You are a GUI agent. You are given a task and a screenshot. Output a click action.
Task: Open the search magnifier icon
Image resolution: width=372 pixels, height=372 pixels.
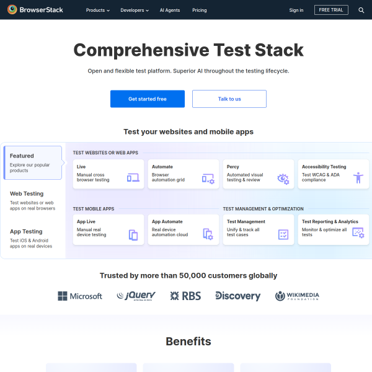coord(361,10)
